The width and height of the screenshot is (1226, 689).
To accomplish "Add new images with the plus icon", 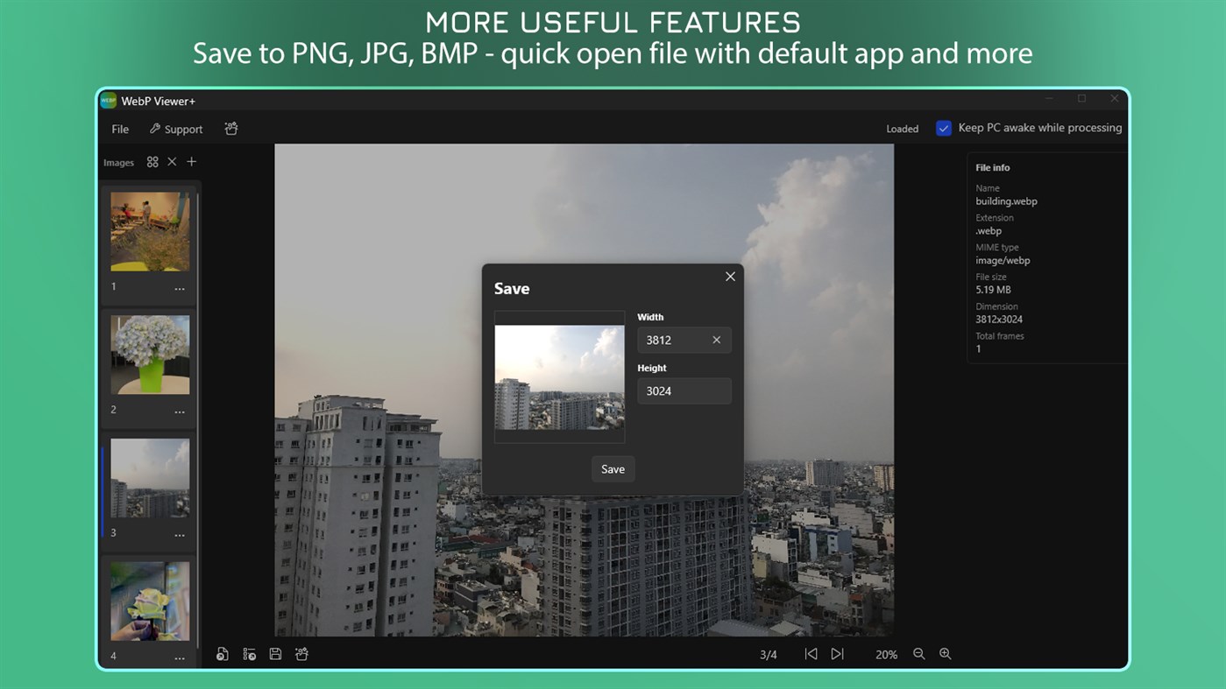I will click(191, 161).
